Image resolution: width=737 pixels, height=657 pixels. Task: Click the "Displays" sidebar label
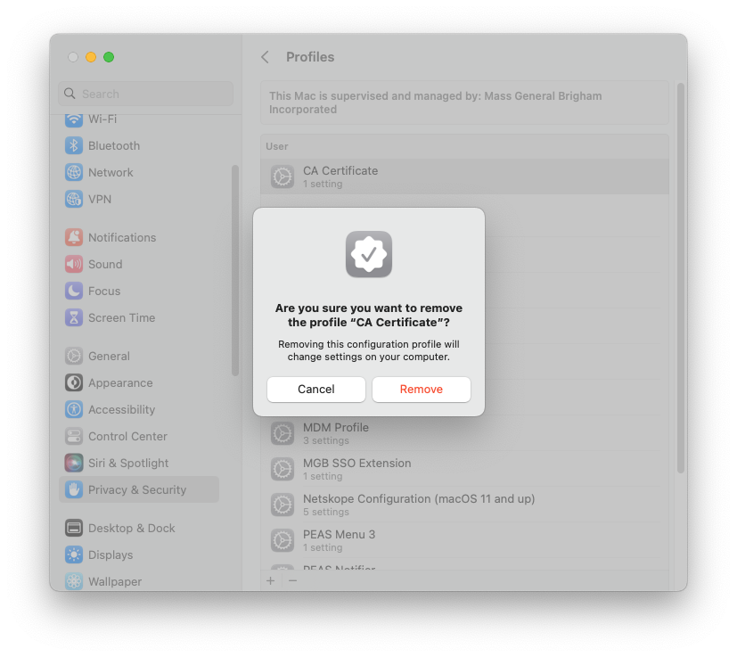click(x=111, y=555)
